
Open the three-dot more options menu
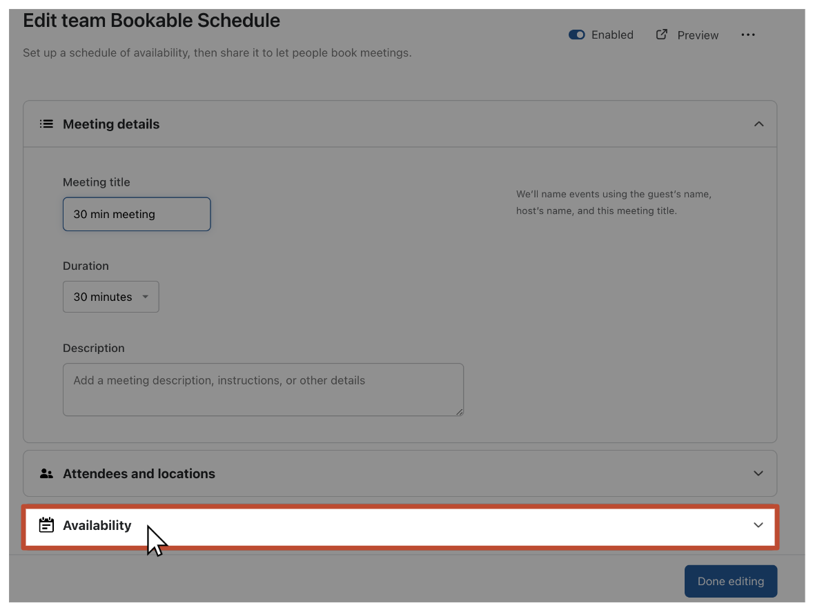pyautogui.click(x=747, y=35)
